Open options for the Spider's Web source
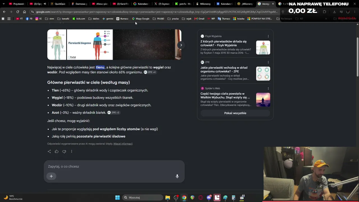The width and height of the screenshot is (359, 202). tap(268, 88)
